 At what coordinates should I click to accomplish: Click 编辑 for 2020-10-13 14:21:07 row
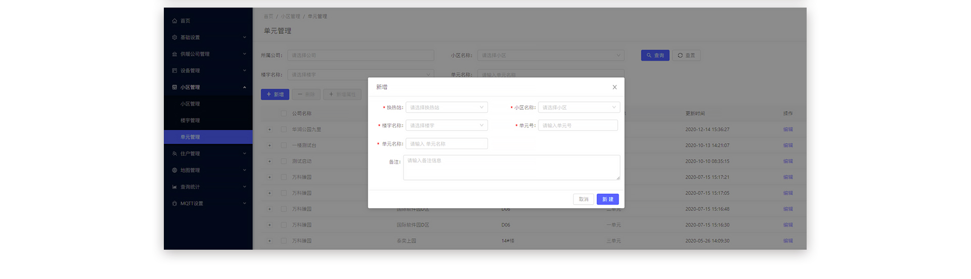tap(788, 146)
